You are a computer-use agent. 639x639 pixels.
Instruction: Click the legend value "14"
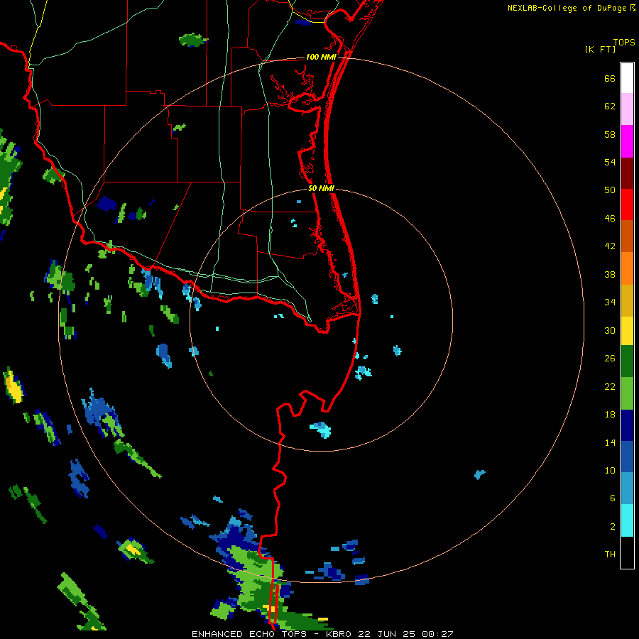(x=610, y=442)
